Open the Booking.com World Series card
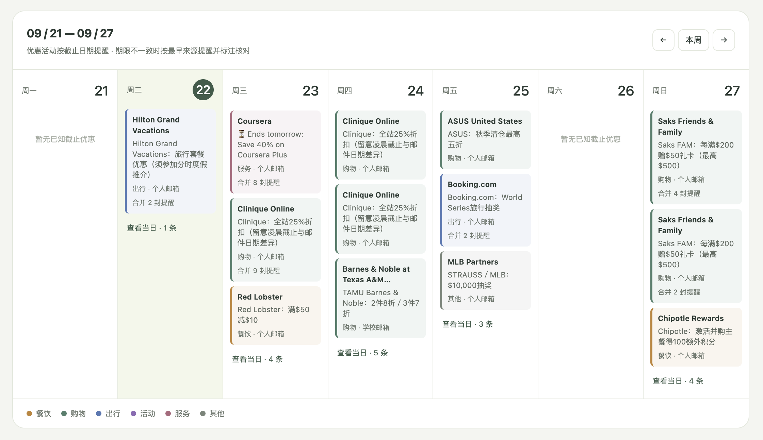Viewport: 763px width, 440px height. pos(485,210)
